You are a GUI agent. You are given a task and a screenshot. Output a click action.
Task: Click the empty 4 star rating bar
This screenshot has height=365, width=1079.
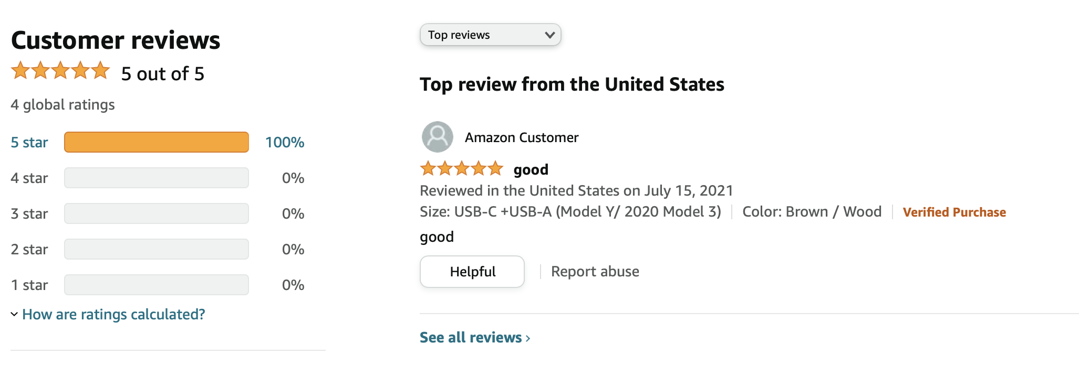[x=157, y=178]
